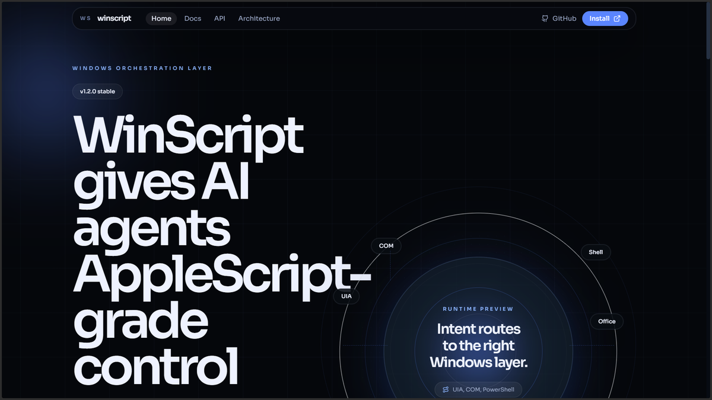Click the Windows Orchestration Layer eyebrow text
This screenshot has height=400, width=712.
pyautogui.click(x=142, y=68)
